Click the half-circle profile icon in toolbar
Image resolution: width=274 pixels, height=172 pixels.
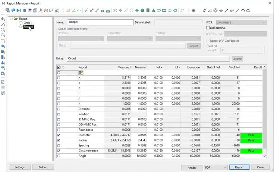(248, 10)
